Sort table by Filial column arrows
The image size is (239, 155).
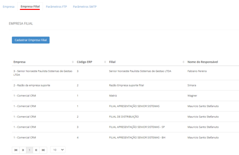click(183, 62)
